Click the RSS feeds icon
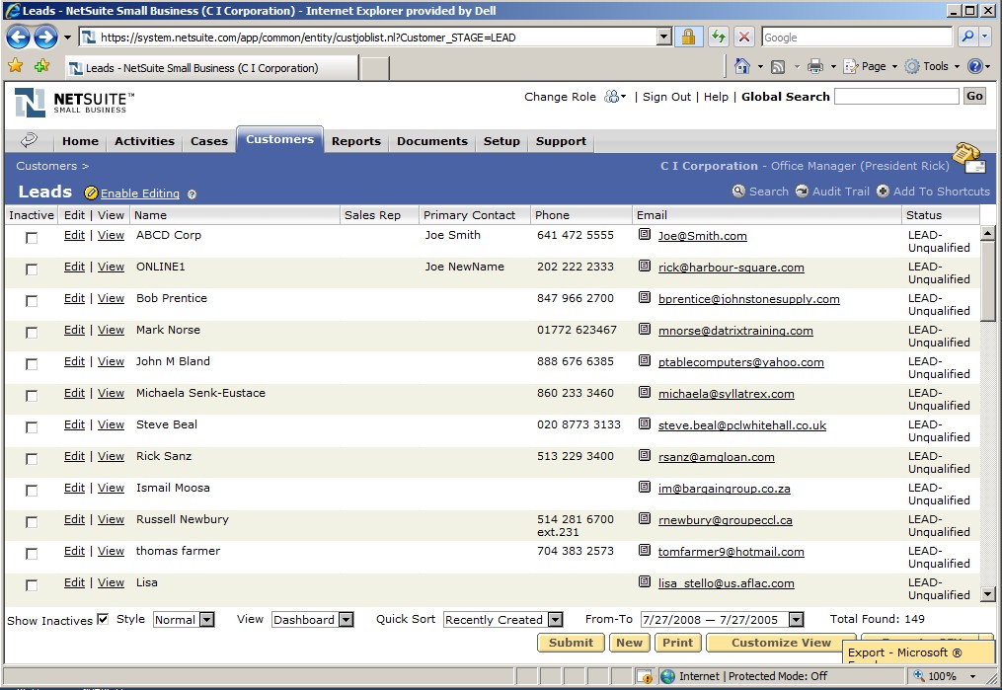 778,66
